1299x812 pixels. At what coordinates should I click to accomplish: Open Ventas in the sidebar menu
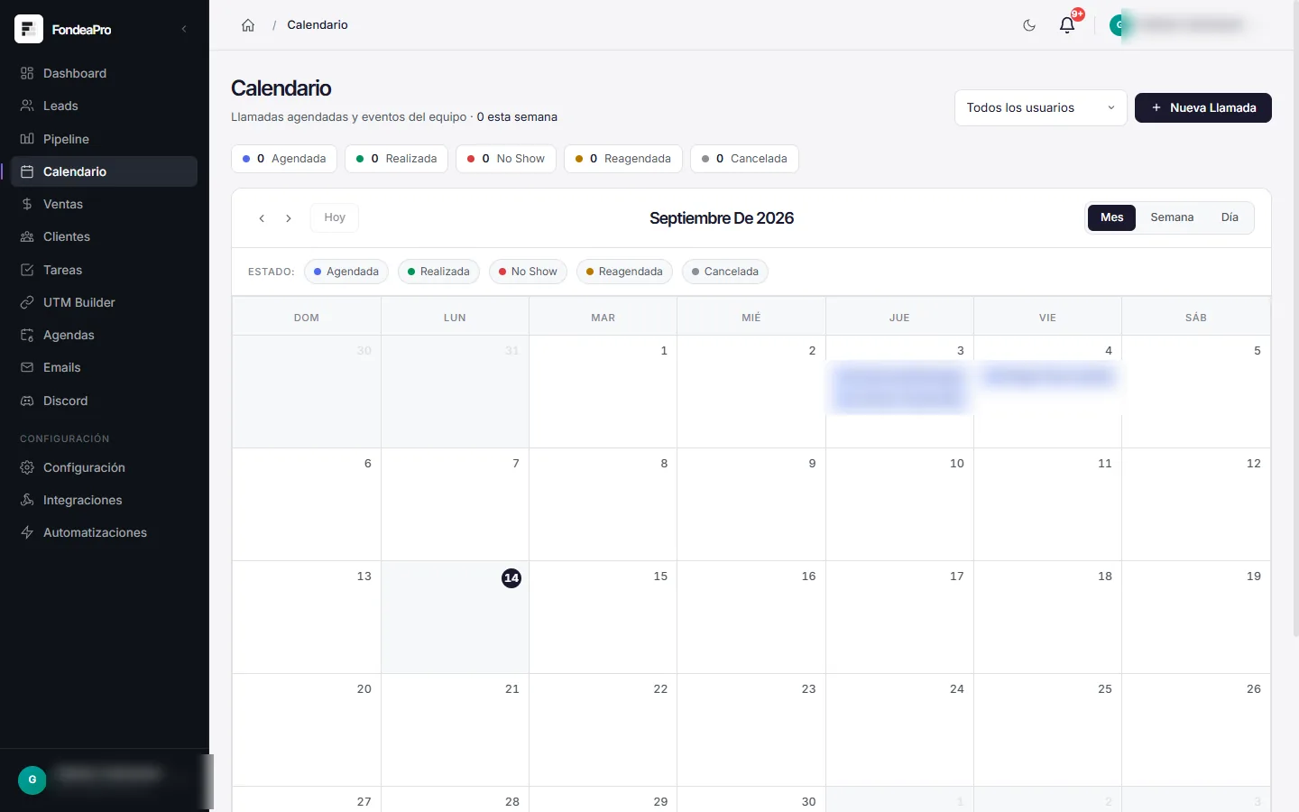pos(104,204)
